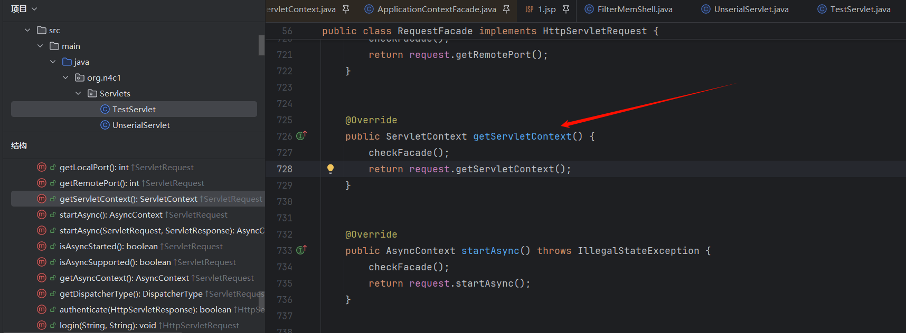The image size is (906, 333).
Task: Click the UnserialServlet class icon in tree
Action: 105,125
